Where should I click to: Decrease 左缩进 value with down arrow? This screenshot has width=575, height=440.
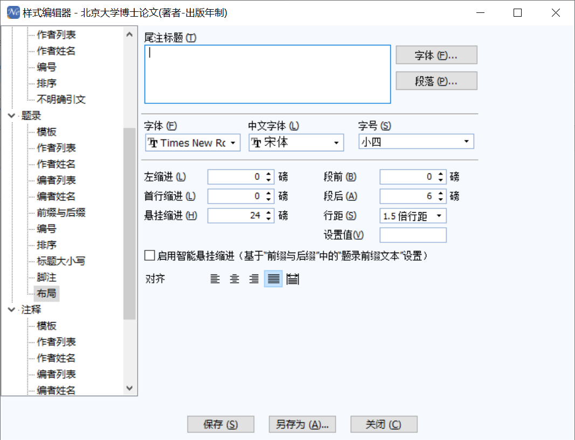click(x=269, y=180)
